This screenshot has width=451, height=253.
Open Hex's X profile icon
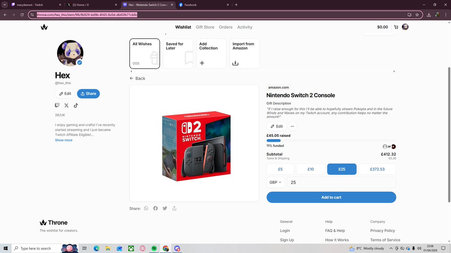(67, 105)
